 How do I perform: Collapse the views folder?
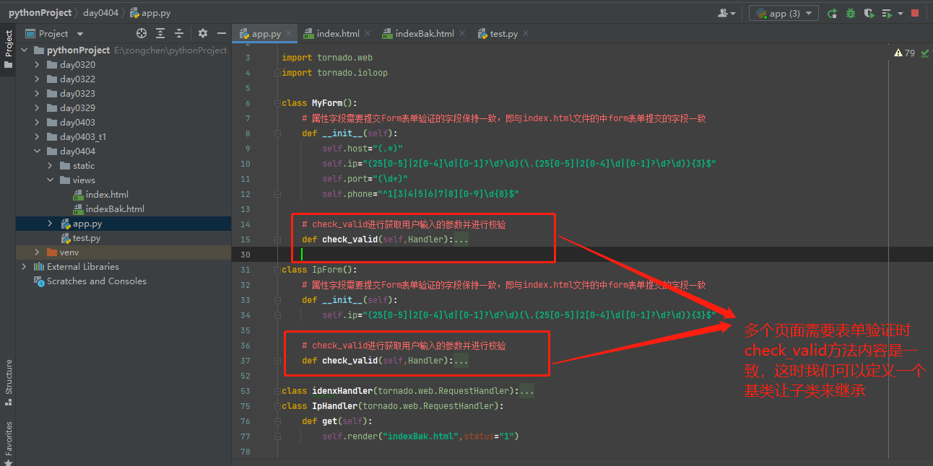[50, 180]
